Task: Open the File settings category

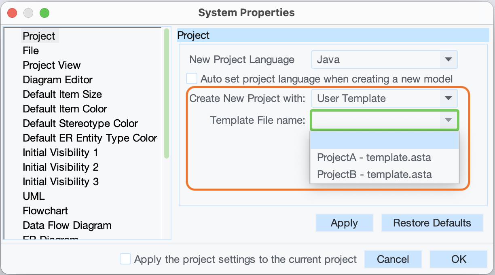Action: [x=31, y=51]
